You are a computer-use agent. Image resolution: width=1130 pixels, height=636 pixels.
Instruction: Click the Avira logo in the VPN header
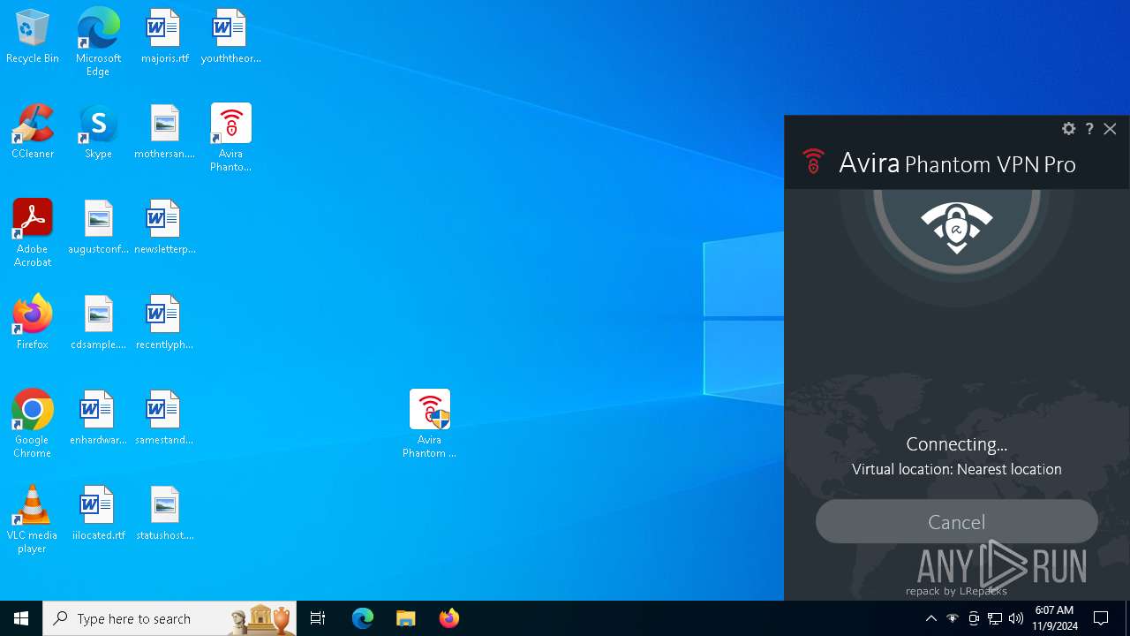click(x=813, y=162)
